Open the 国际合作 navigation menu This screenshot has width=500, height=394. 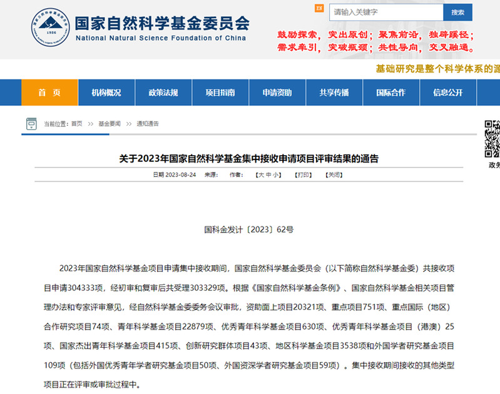[390, 93]
